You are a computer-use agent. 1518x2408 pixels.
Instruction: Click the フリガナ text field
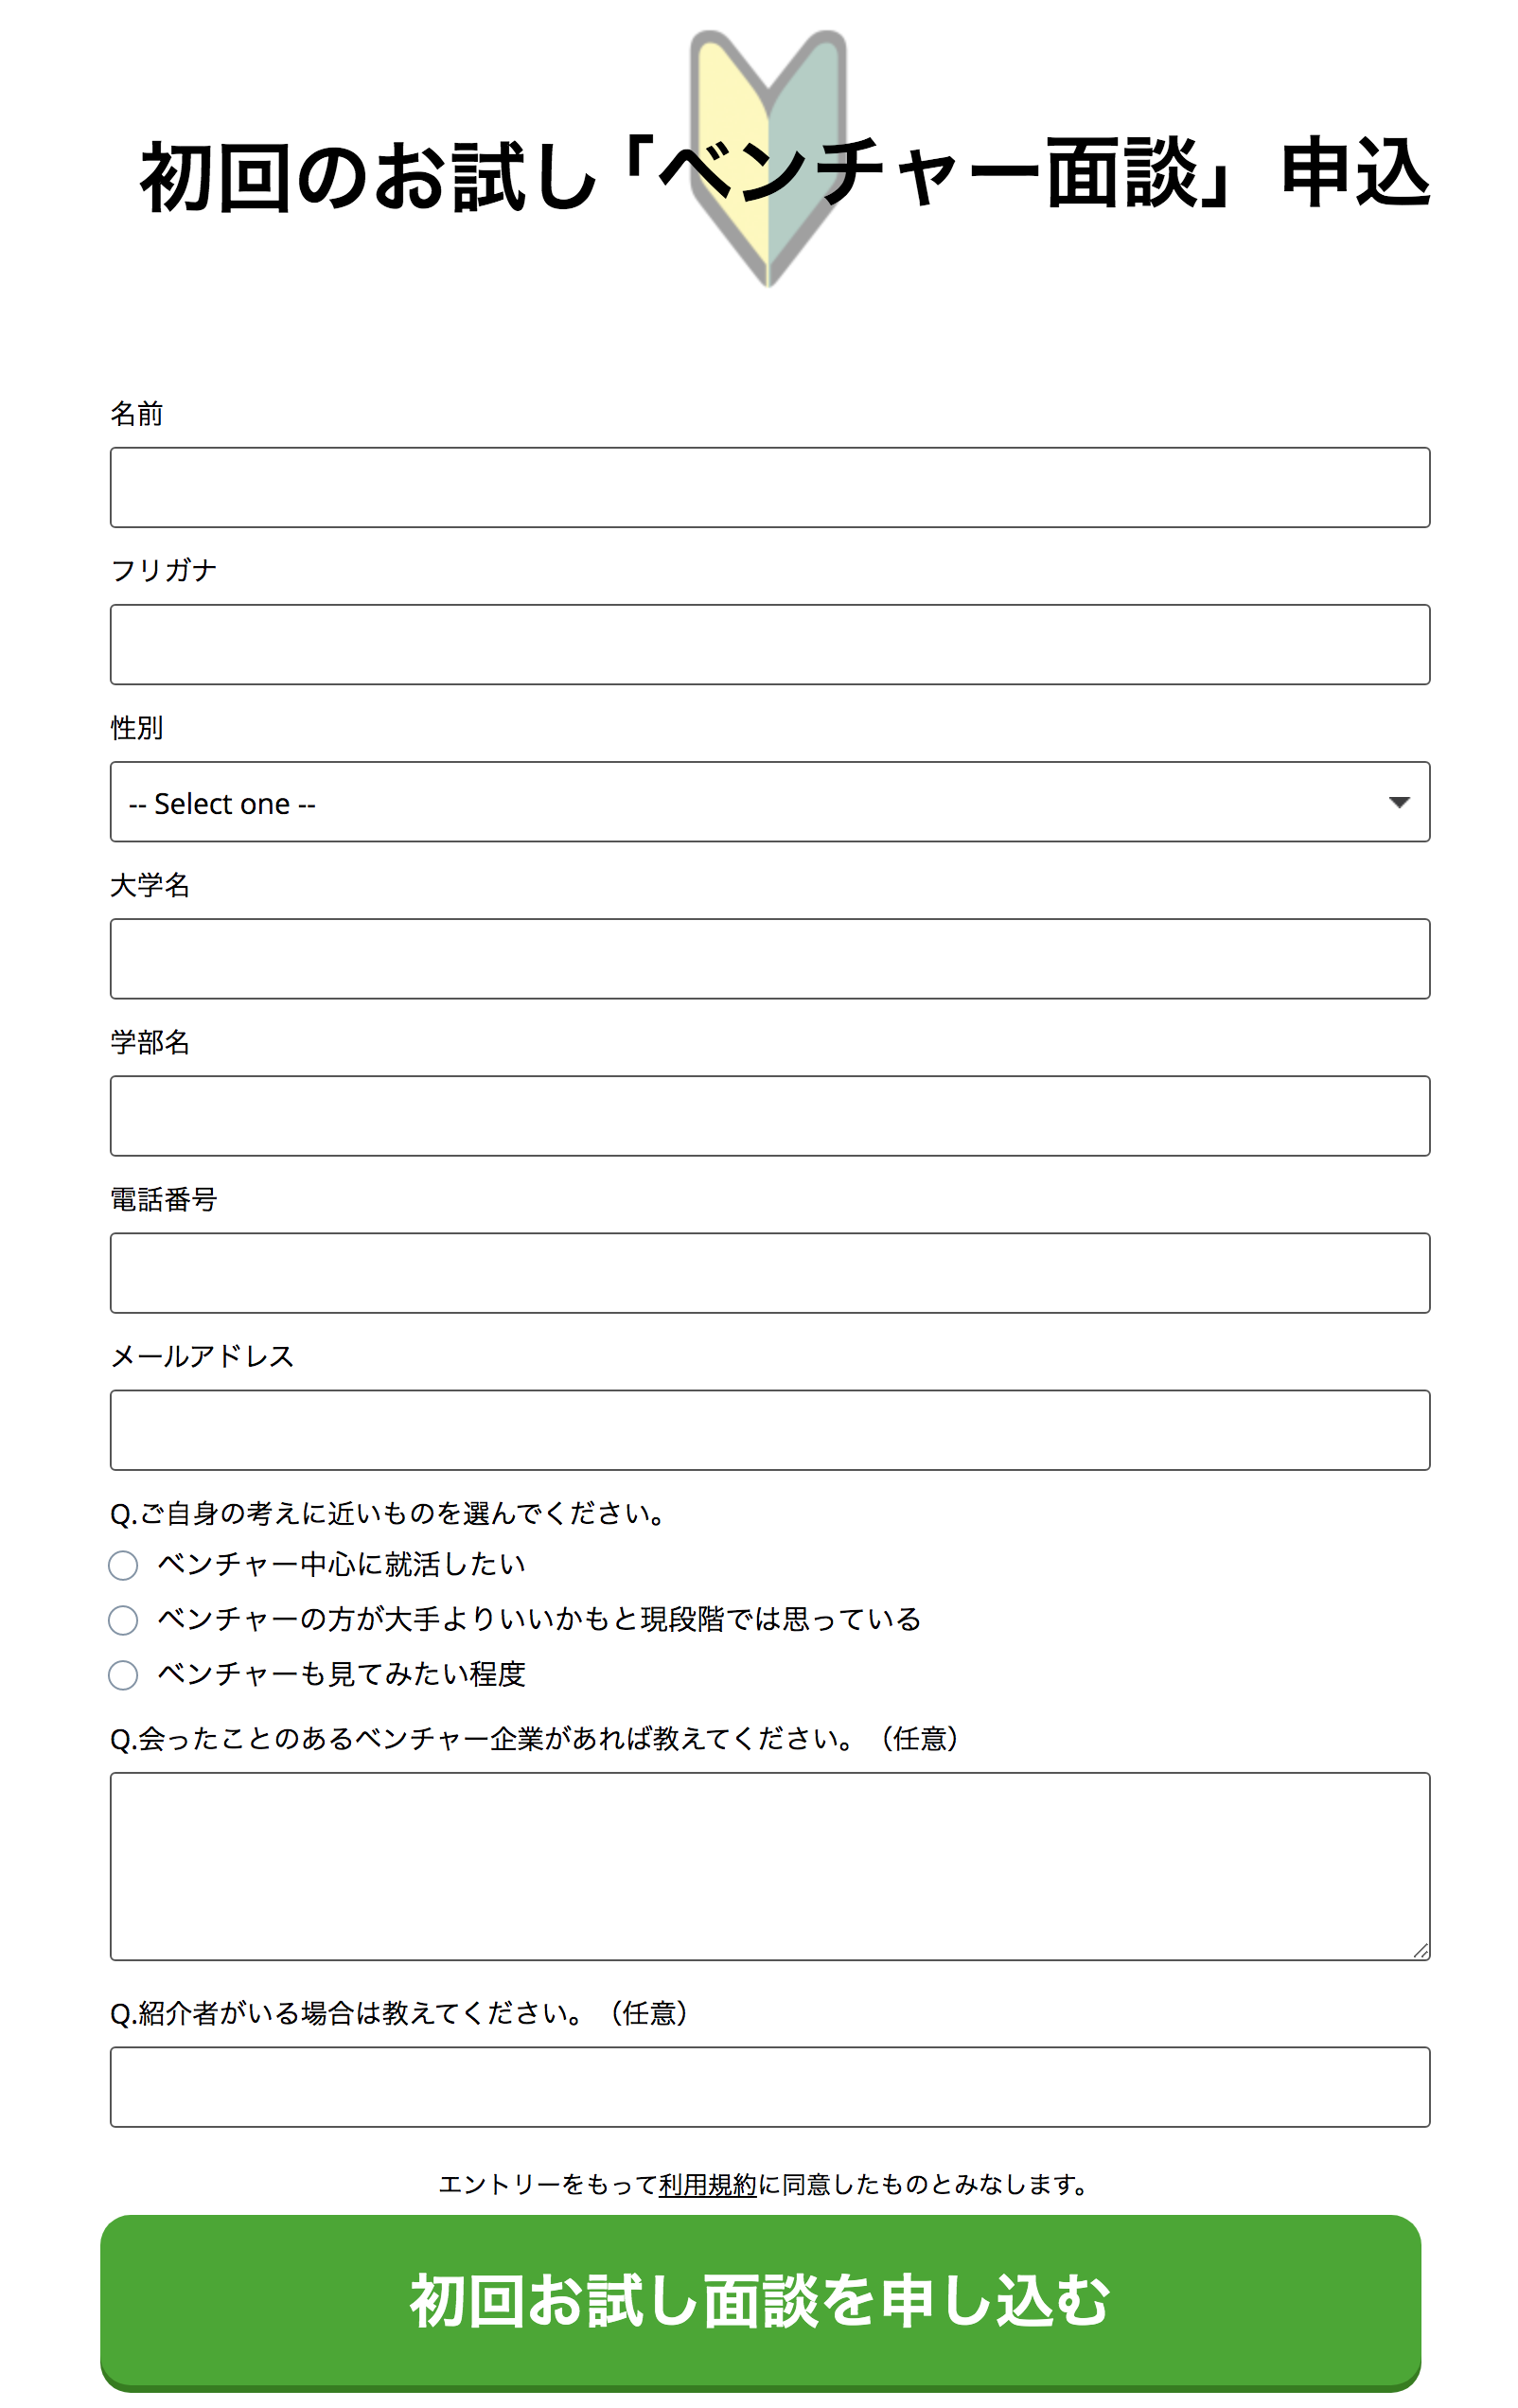coord(770,644)
